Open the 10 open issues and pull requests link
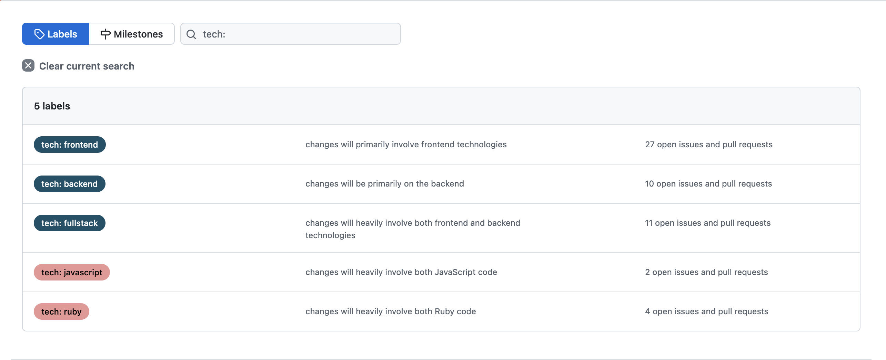The image size is (886, 360). coord(708,184)
